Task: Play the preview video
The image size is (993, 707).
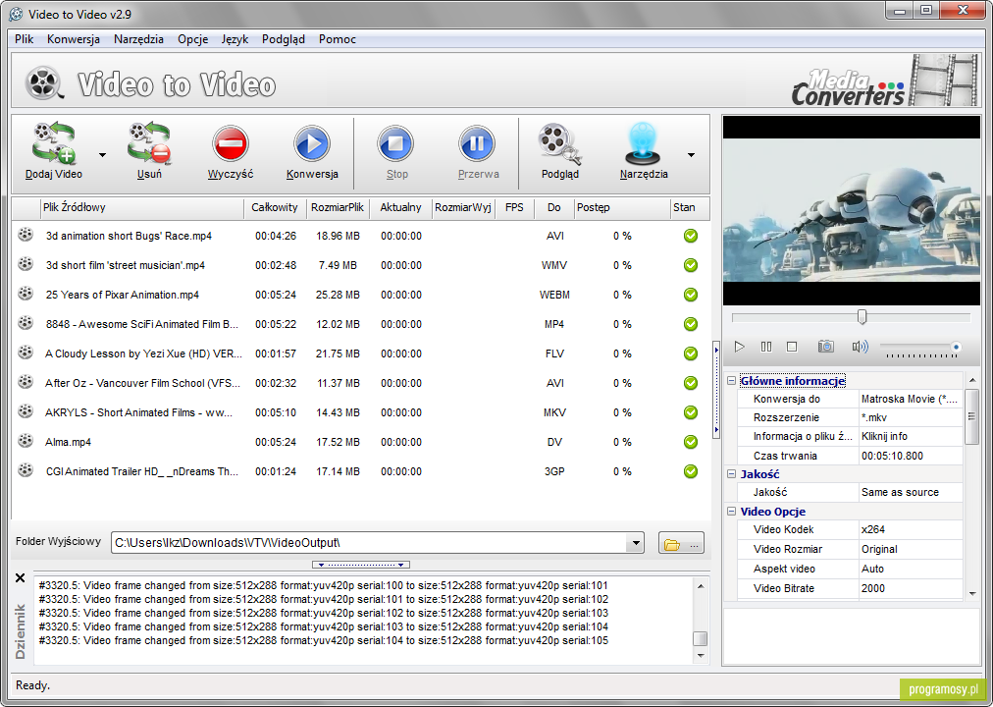Action: point(739,347)
